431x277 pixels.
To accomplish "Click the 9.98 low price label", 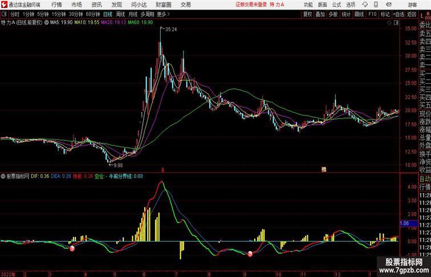I will [118, 165].
